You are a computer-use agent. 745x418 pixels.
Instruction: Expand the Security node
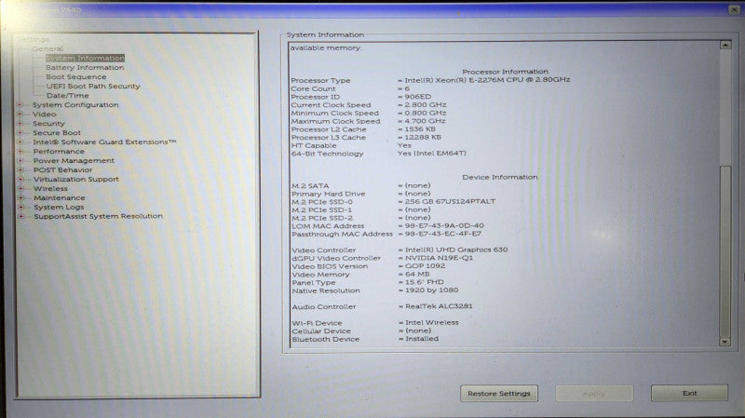(20, 124)
